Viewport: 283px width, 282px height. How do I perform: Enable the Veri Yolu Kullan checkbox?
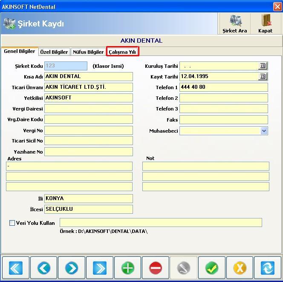(12, 223)
